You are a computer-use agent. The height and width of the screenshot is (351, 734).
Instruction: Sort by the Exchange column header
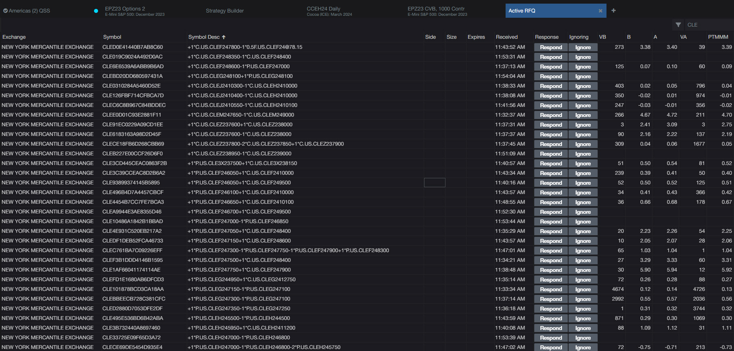(x=14, y=37)
